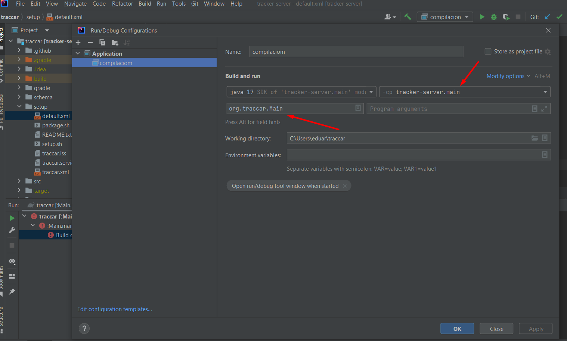Select default.xml in project tree
The height and width of the screenshot is (341, 567).
coord(56,116)
